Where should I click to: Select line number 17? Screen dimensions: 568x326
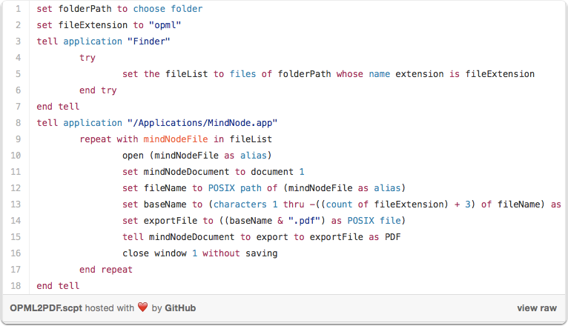16,269
